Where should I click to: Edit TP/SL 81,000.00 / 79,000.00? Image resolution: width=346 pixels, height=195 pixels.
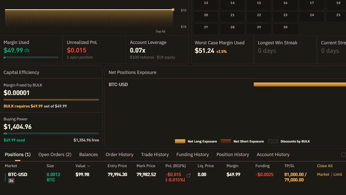295,177
